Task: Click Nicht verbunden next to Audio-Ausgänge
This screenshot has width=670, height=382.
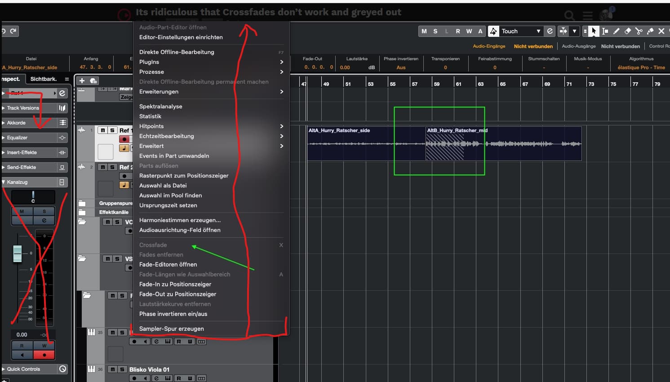Action: click(x=621, y=46)
